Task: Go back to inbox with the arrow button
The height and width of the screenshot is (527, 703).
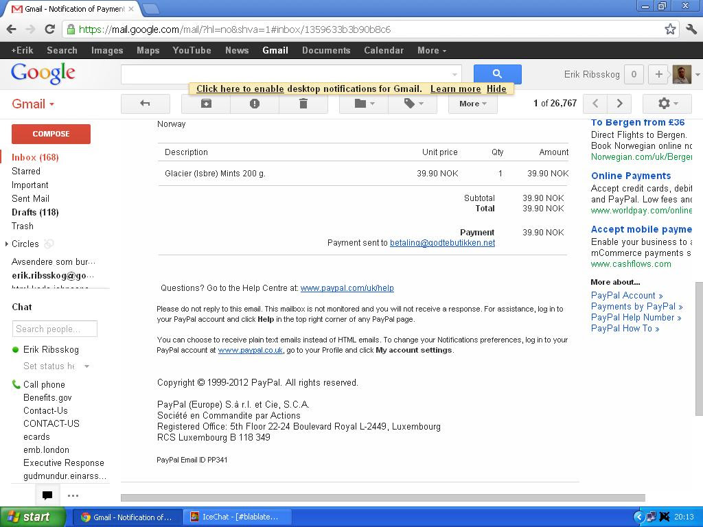Action: pyautogui.click(x=146, y=104)
